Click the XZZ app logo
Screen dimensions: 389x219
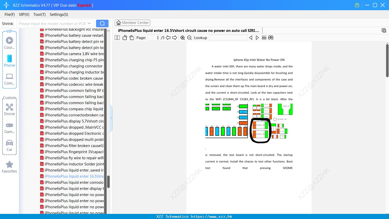tap(6, 5)
